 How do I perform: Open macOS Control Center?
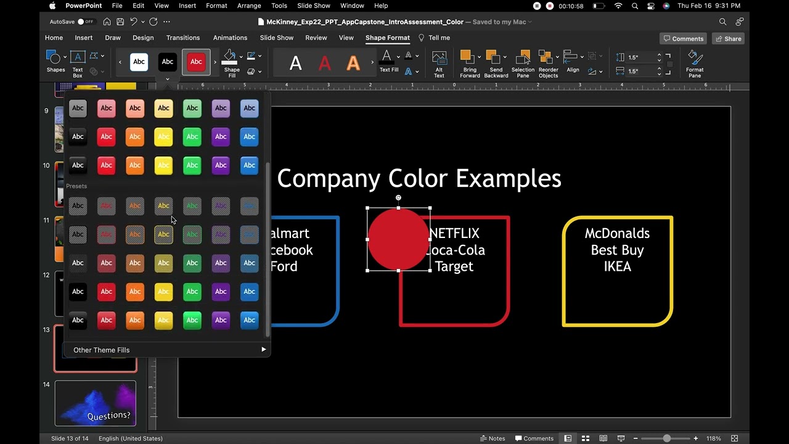651,6
